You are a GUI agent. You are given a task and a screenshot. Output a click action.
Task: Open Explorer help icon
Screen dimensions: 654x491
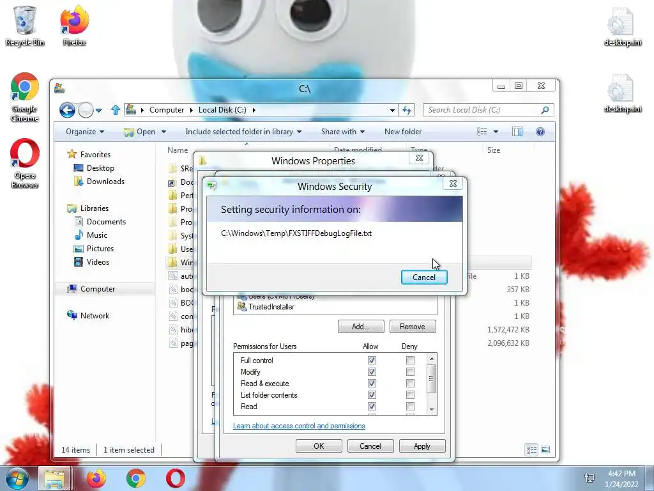click(540, 132)
